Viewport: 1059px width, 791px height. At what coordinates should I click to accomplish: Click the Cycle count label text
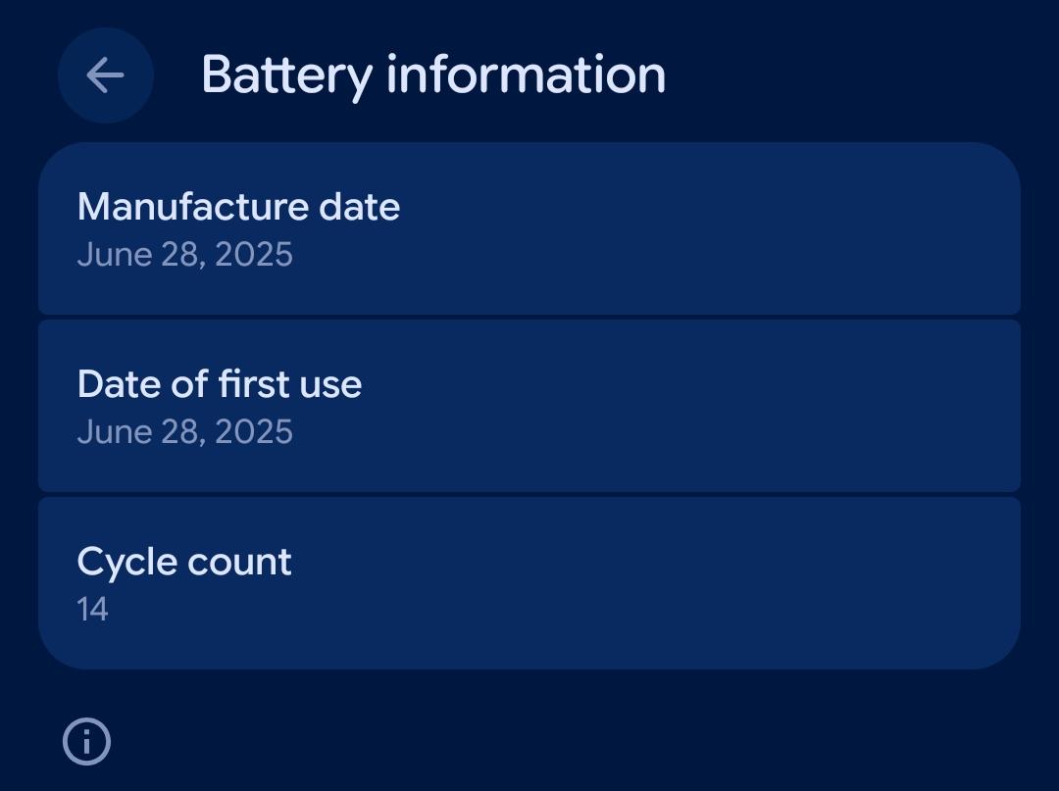click(x=184, y=563)
